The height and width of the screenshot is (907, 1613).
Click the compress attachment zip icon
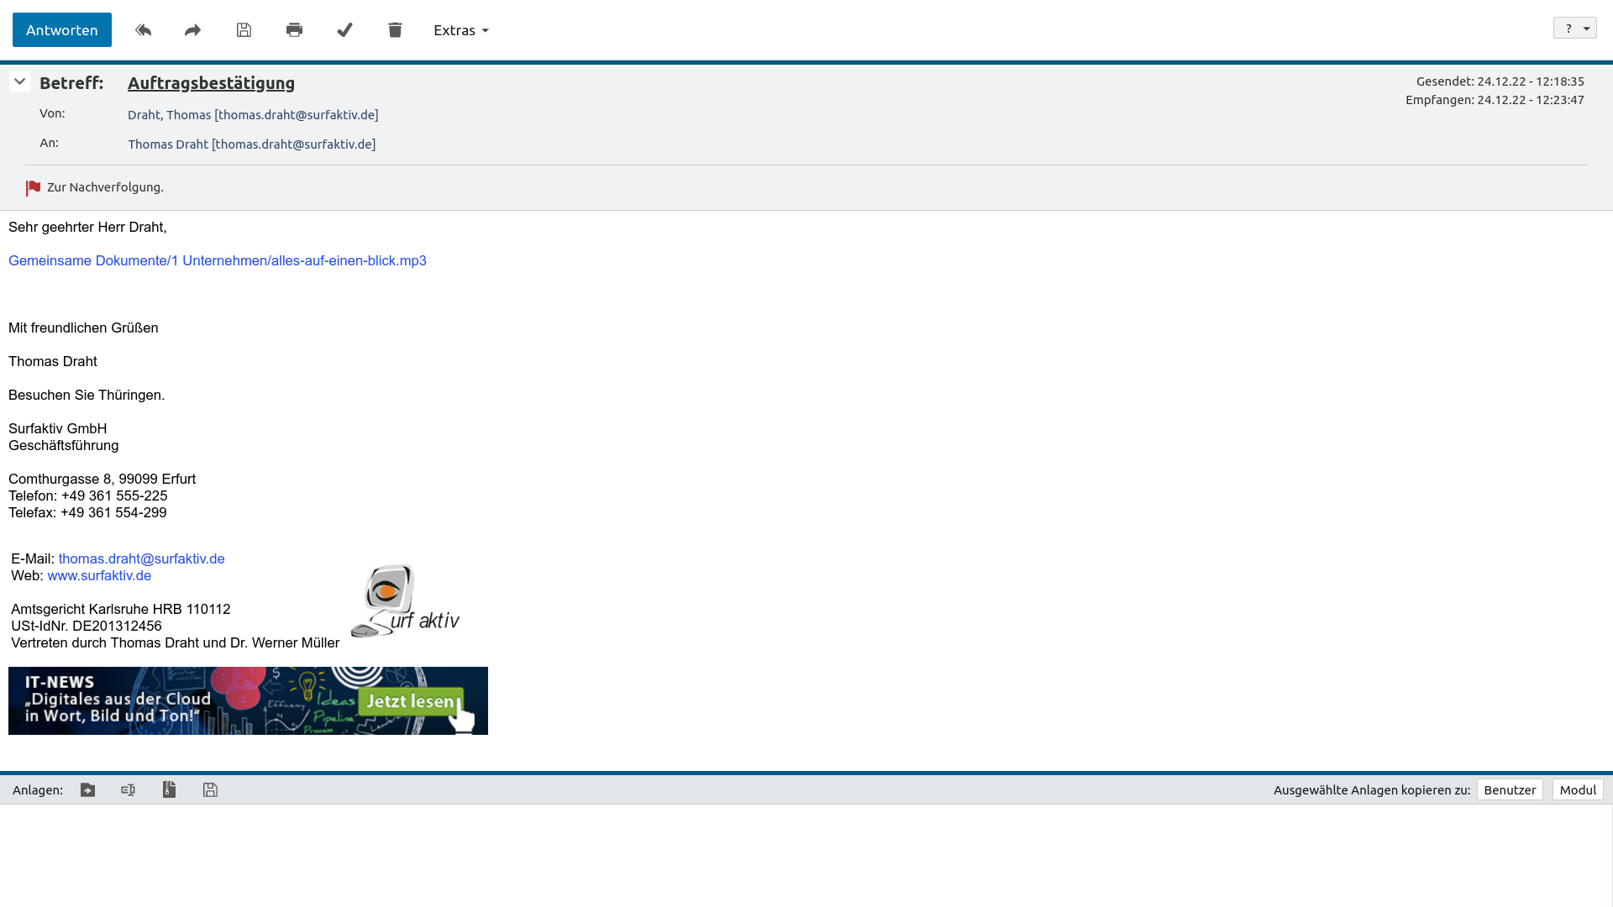[169, 789]
